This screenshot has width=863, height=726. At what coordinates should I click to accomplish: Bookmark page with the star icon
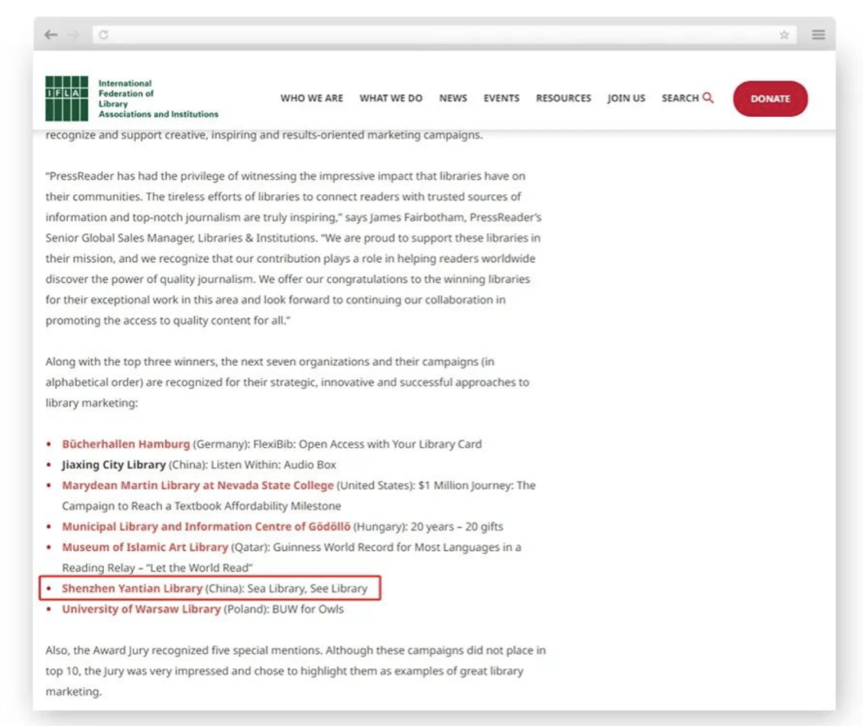pyautogui.click(x=784, y=35)
